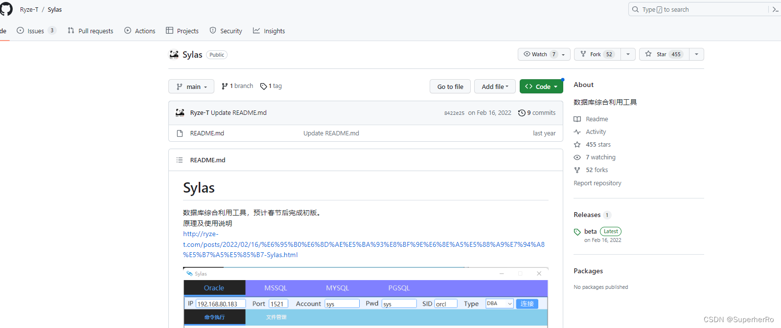Image resolution: width=781 pixels, height=328 pixels.
Task: Switch to the Insights tab
Action: pos(269,31)
